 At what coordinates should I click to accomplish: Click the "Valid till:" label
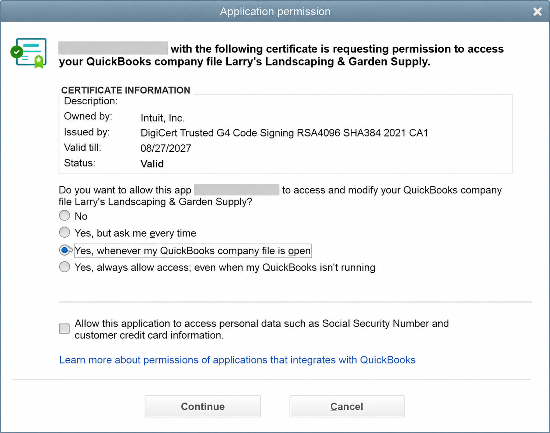pos(83,148)
